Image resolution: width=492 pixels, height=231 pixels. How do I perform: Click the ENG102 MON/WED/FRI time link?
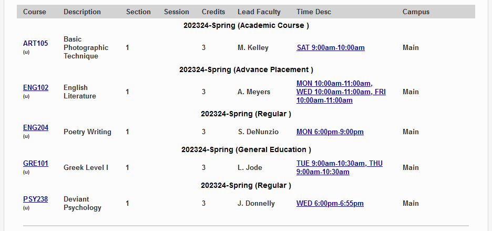(341, 92)
